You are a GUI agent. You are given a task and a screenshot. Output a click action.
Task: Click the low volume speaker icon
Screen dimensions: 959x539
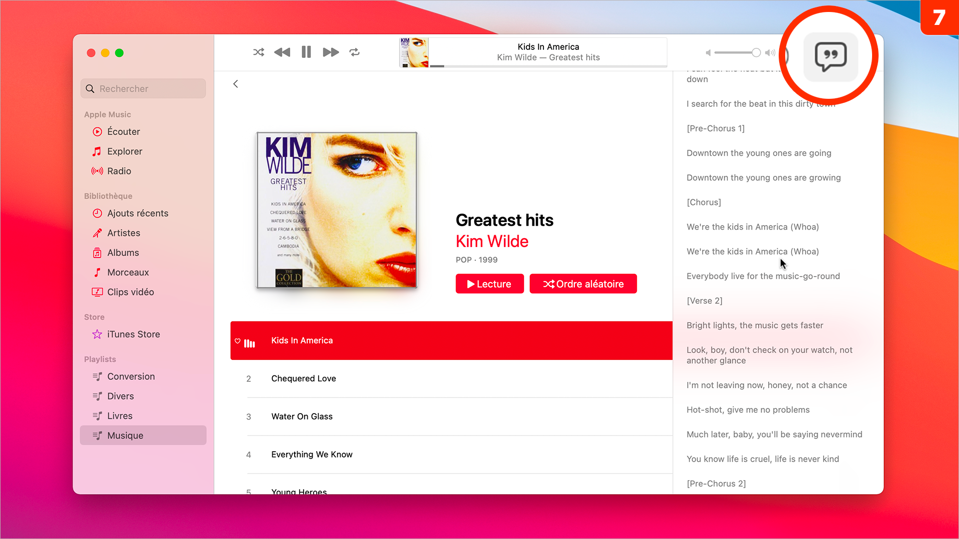(x=708, y=53)
